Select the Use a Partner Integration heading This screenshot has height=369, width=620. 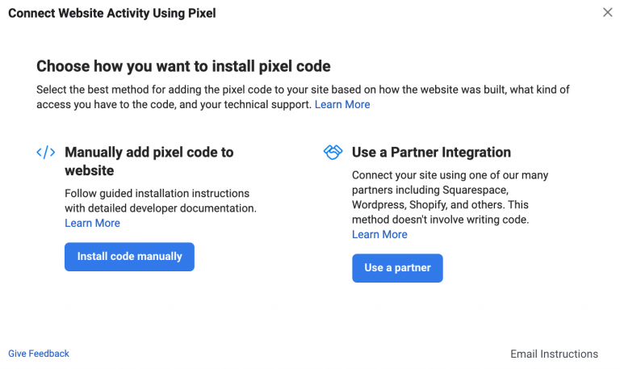[431, 152]
